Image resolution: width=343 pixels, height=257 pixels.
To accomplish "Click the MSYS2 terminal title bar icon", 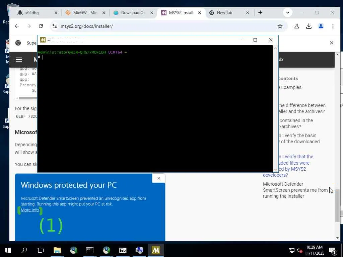I will click(x=43, y=40).
